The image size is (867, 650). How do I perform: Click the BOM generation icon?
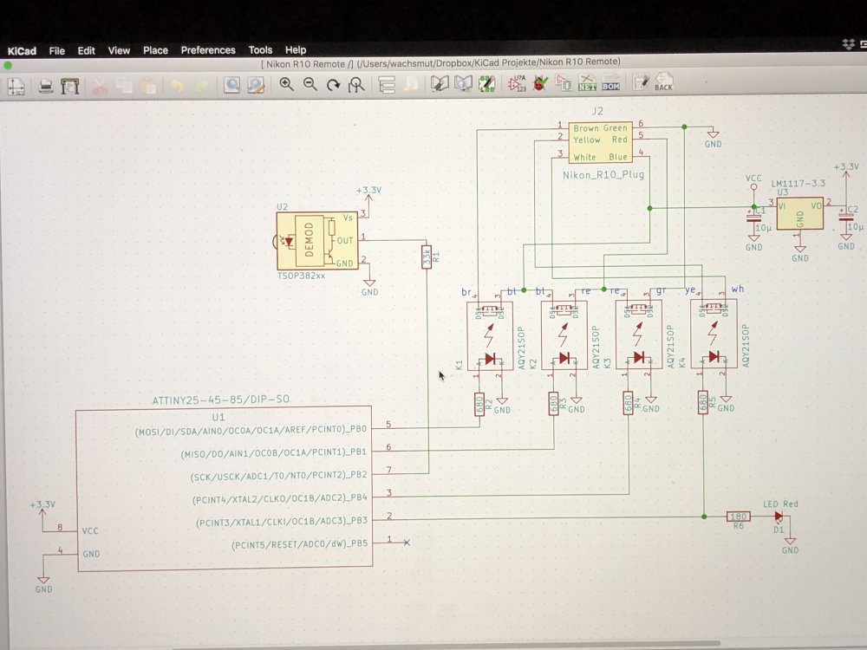[x=610, y=84]
